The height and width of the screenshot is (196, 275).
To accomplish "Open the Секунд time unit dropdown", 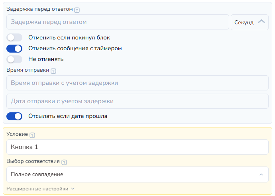I will pos(249,22).
